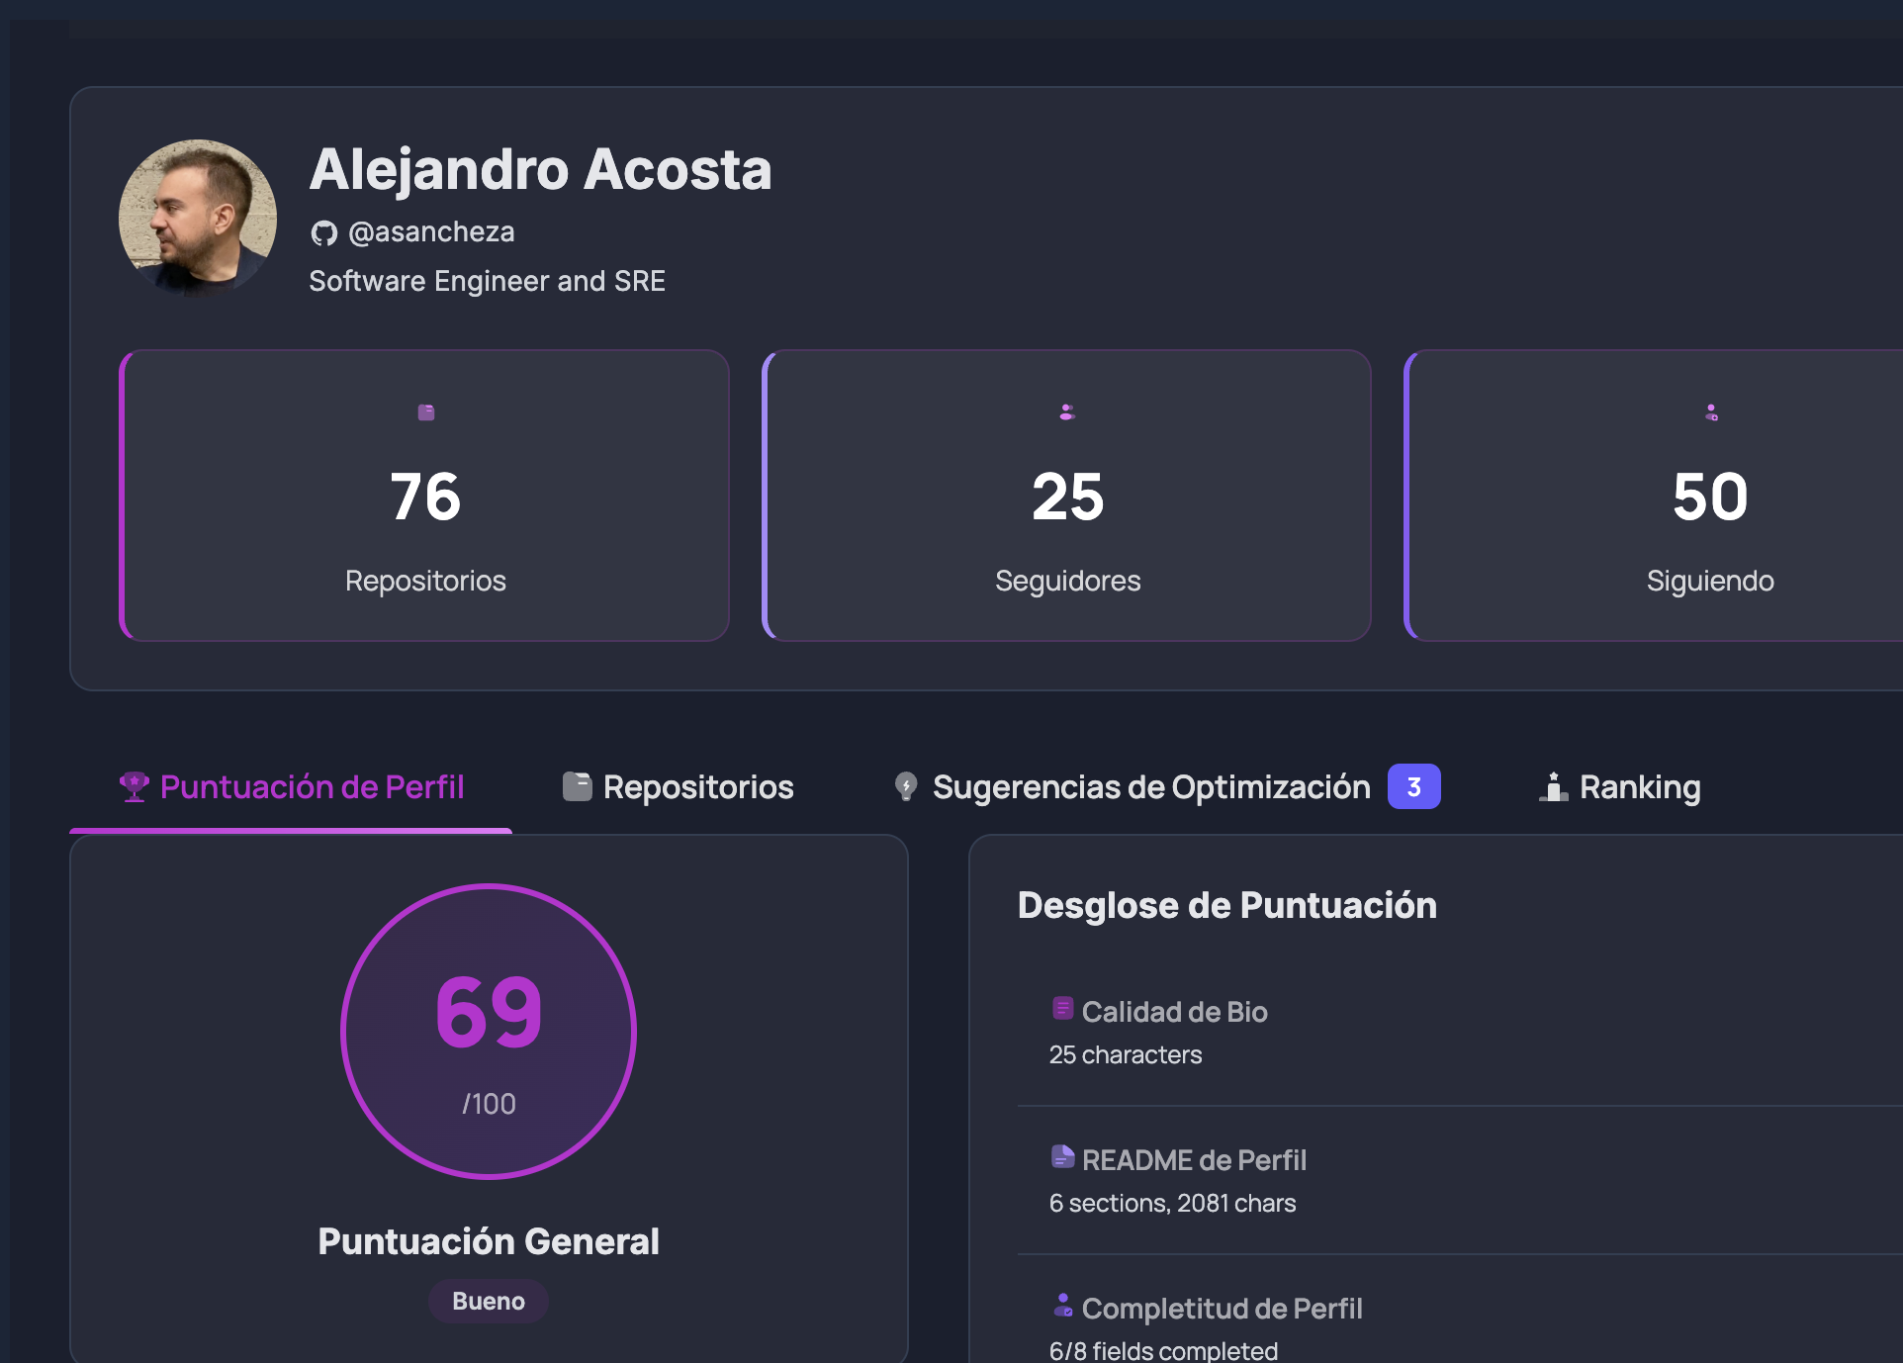This screenshot has width=1903, height=1363.
Task: Click the Bueno status badge
Action: (x=488, y=1301)
